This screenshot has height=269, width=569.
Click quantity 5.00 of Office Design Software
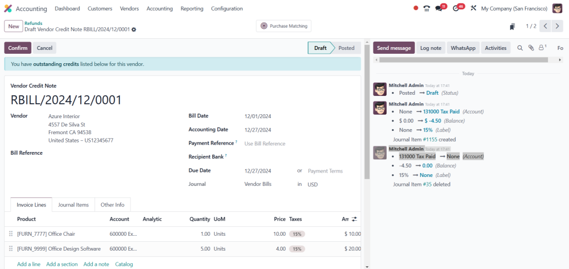[205, 248]
